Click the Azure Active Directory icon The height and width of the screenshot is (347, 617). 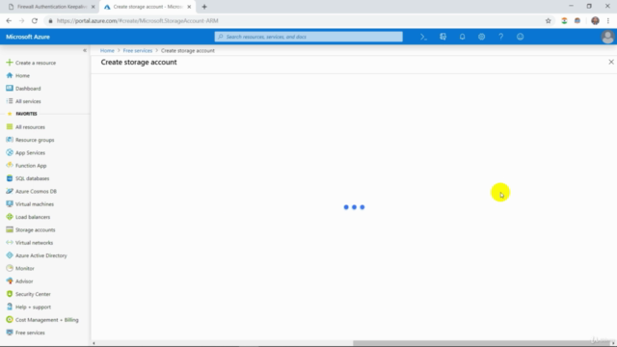point(10,255)
